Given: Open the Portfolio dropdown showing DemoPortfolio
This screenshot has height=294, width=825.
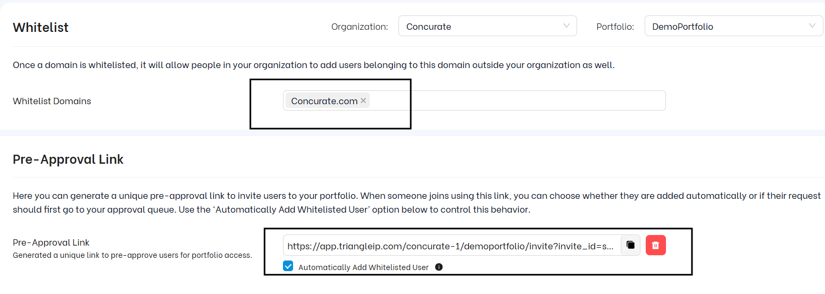Looking at the screenshot, I should [x=723, y=26].
